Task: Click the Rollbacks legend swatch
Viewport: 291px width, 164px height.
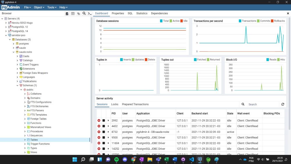Action: [272, 21]
